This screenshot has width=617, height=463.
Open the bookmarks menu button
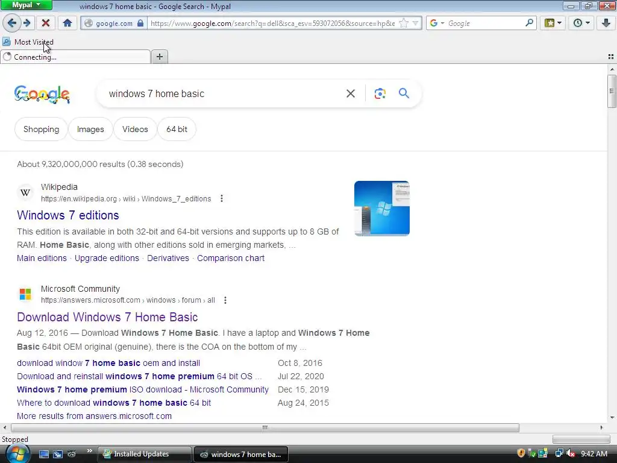click(x=550, y=23)
